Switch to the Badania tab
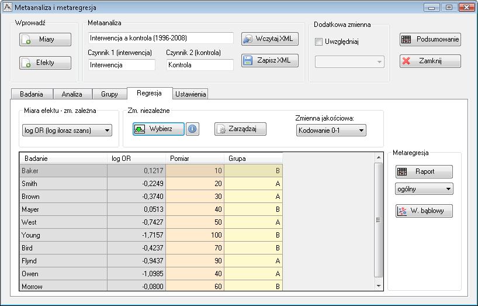The width and height of the screenshot is (478, 306). (32, 94)
